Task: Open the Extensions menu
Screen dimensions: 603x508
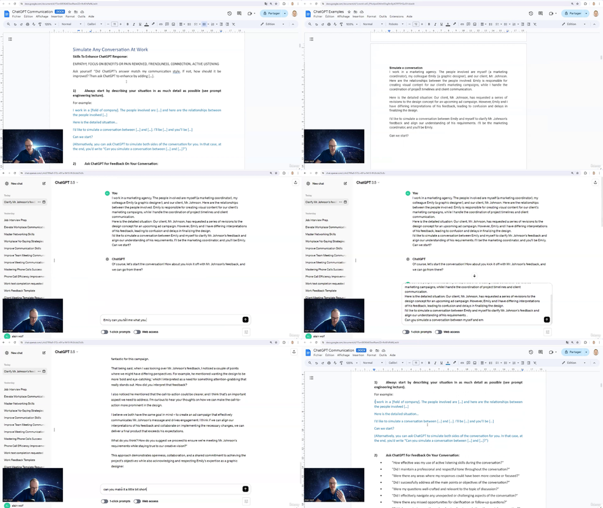Action: pyautogui.click(x=396, y=17)
